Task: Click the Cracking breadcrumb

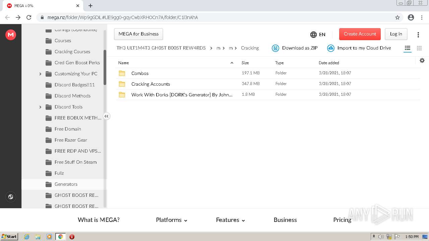Action: click(250, 48)
